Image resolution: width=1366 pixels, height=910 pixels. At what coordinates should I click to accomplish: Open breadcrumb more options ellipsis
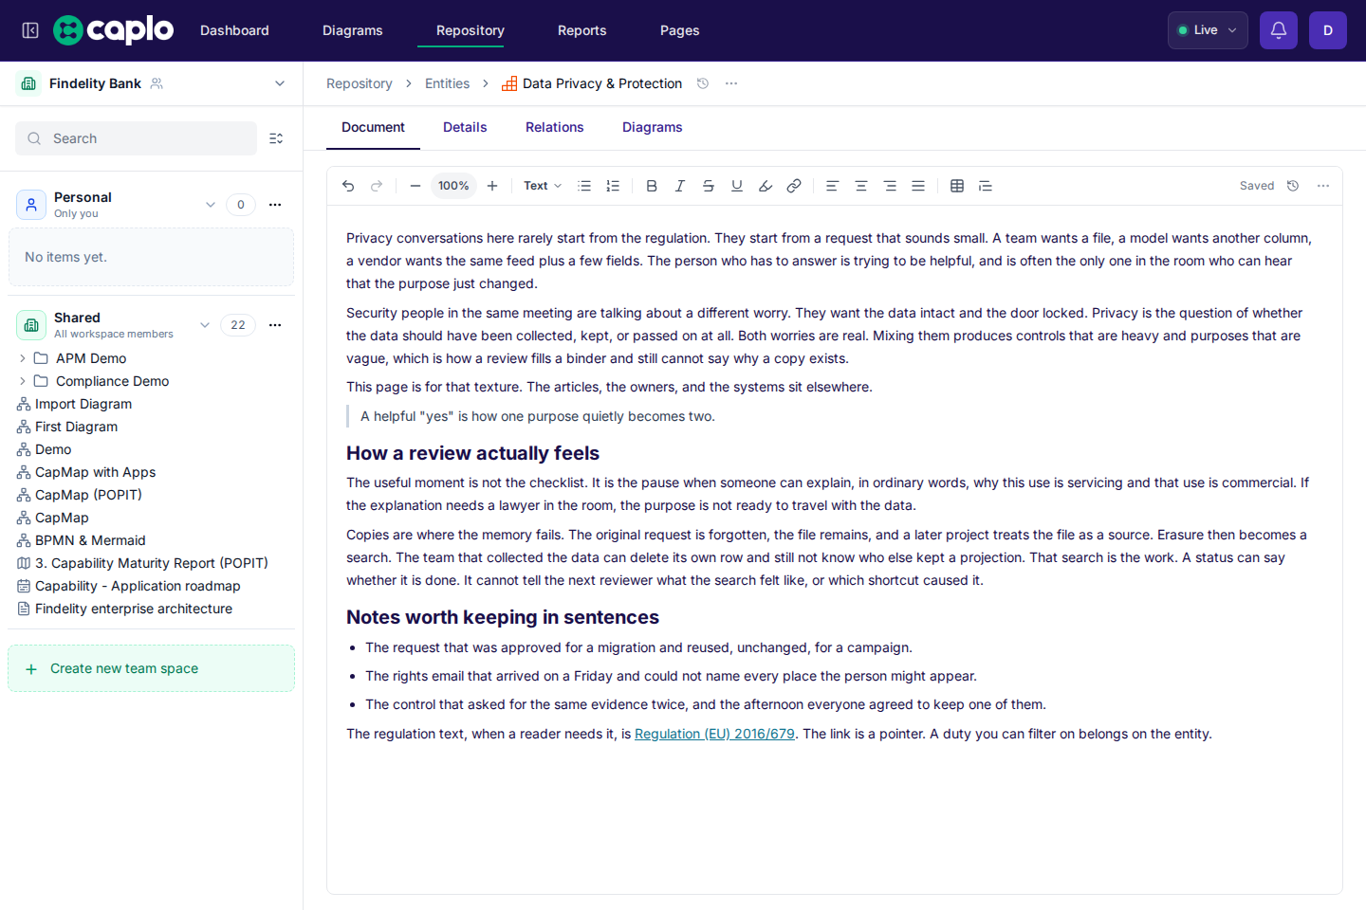[731, 83]
